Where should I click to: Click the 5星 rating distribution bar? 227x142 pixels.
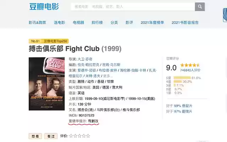182,78
